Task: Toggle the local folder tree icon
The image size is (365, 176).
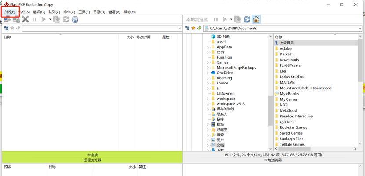Action: (x=187, y=28)
